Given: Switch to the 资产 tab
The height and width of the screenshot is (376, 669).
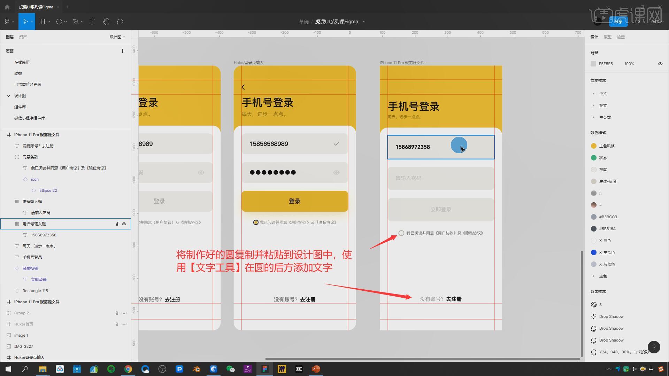Looking at the screenshot, I should point(23,37).
